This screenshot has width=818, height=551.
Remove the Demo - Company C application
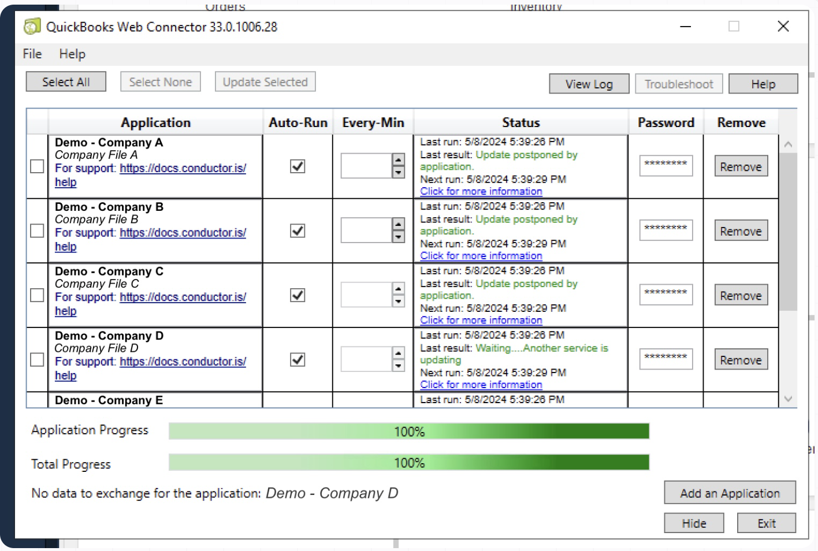(x=741, y=295)
